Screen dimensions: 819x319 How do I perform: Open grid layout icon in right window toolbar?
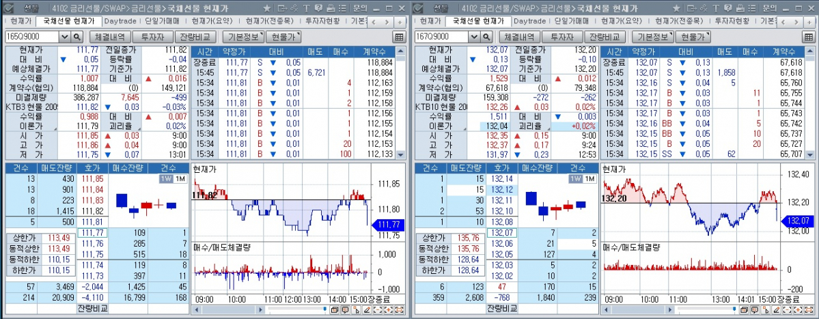click(809, 37)
